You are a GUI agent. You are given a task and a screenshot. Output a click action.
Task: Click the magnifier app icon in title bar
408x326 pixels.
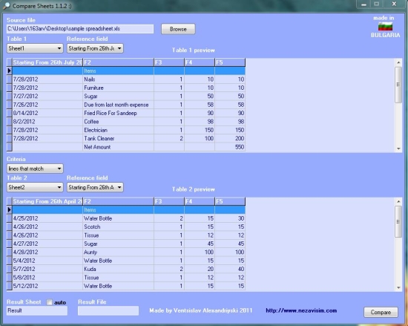7,6
